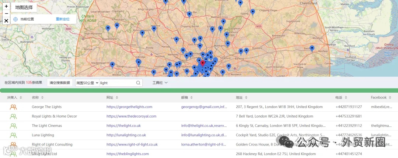Click phone number +447533291681
The width and height of the screenshot is (398, 158).
point(349,116)
